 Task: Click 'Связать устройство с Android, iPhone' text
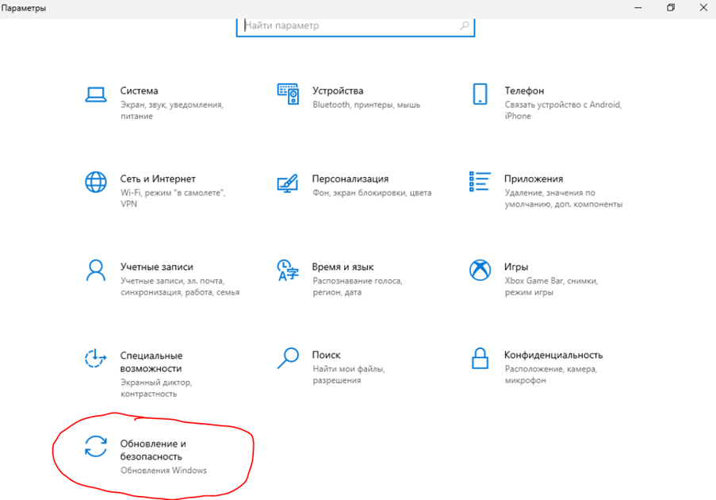coord(564,110)
